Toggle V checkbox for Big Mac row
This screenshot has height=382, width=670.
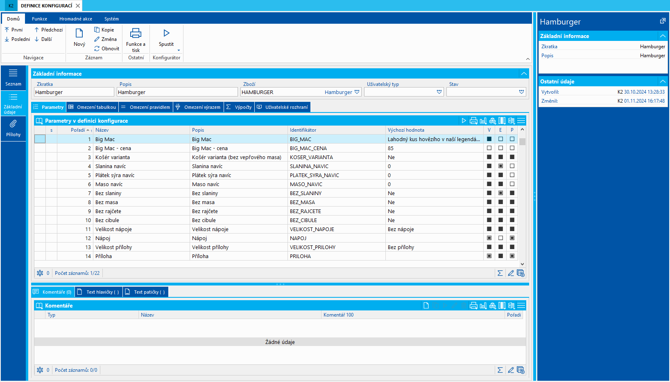(489, 139)
